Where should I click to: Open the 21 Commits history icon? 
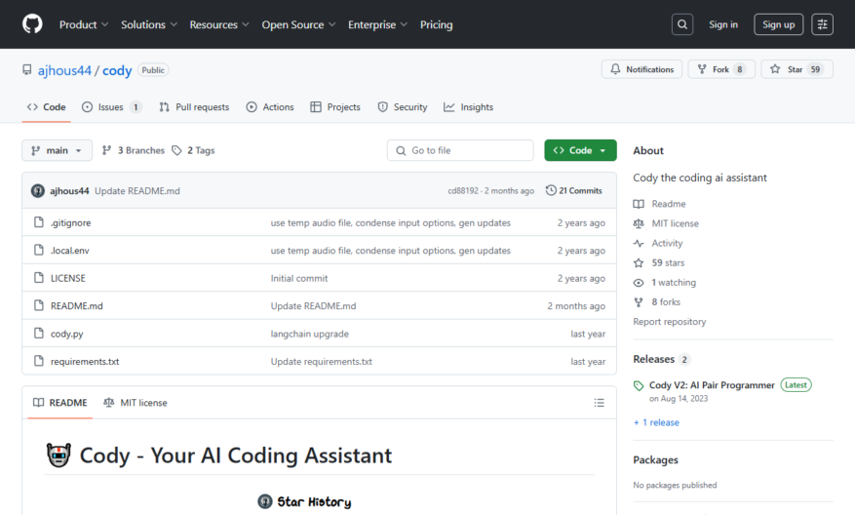point(551,190)
